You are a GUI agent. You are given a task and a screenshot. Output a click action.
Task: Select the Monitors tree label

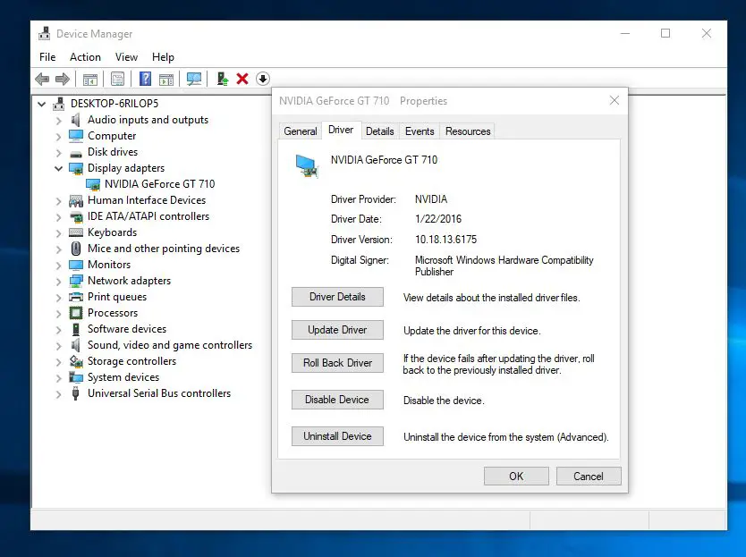click(x=109, y=265)
